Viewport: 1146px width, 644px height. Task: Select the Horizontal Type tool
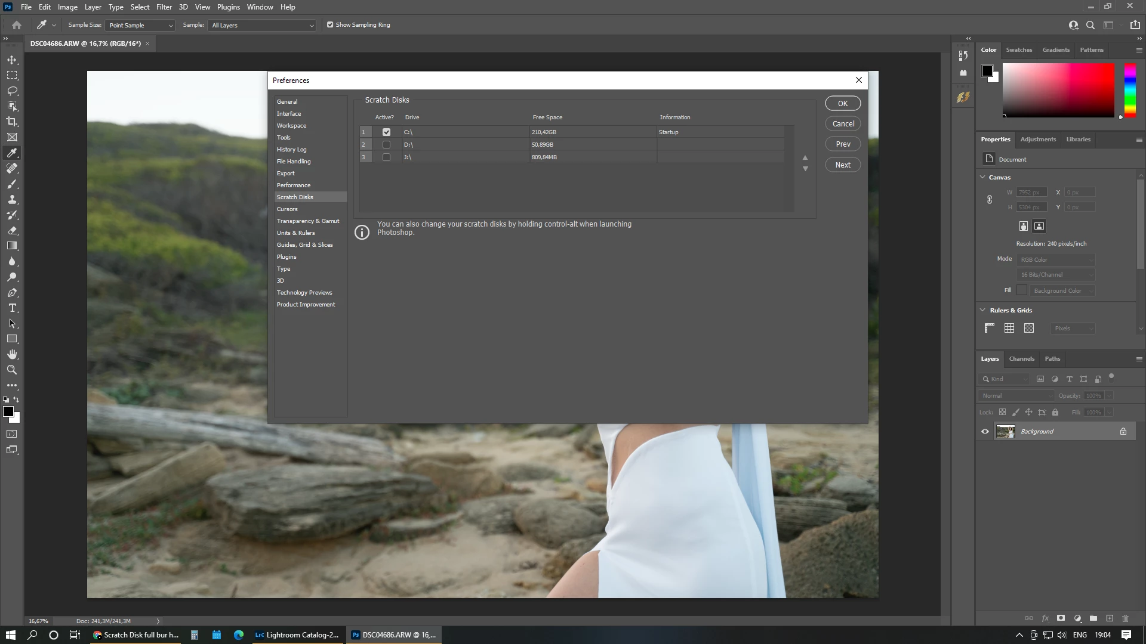(12, 308)
